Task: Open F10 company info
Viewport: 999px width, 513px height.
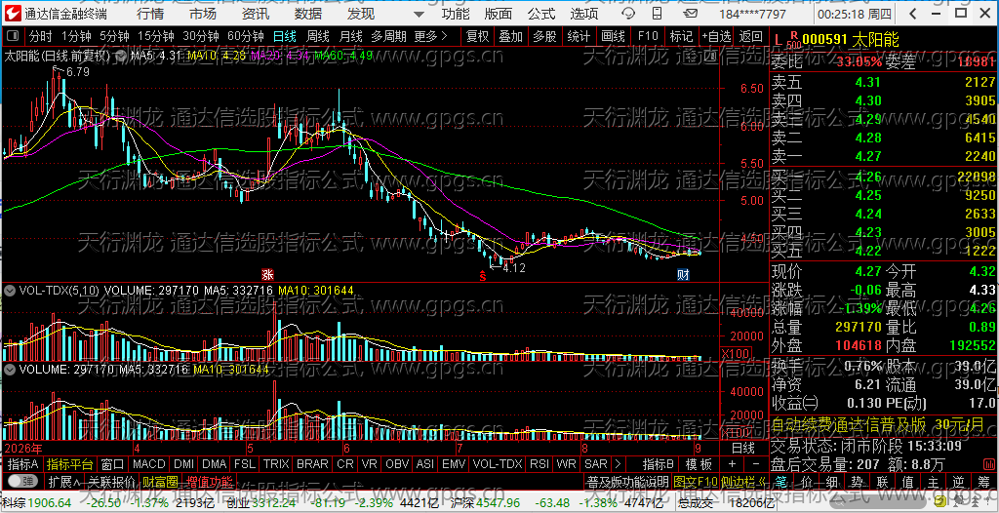Action: [x=648, y=36]
